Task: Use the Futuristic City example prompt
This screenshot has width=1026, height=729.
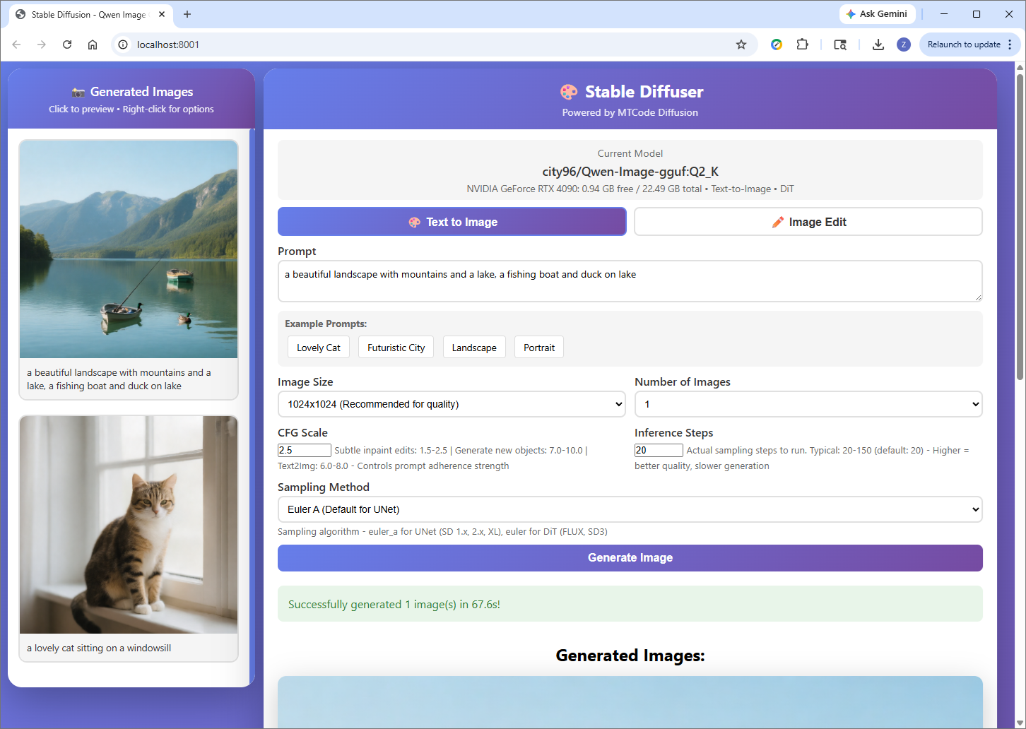Action: (x=396, y=348)
